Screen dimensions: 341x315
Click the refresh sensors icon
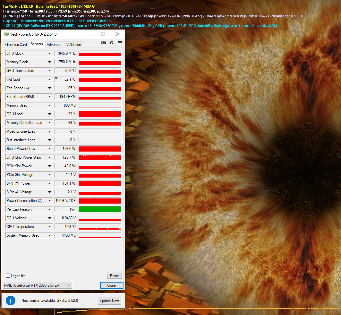(112, 43)
